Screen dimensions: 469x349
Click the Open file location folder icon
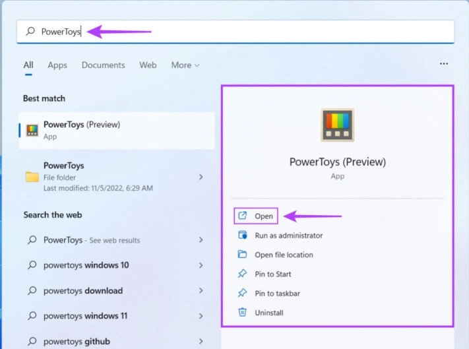click(242, 254)
